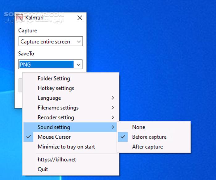Quit Kalmuri from the context menu
216x180 pixels.
[43, 169]
